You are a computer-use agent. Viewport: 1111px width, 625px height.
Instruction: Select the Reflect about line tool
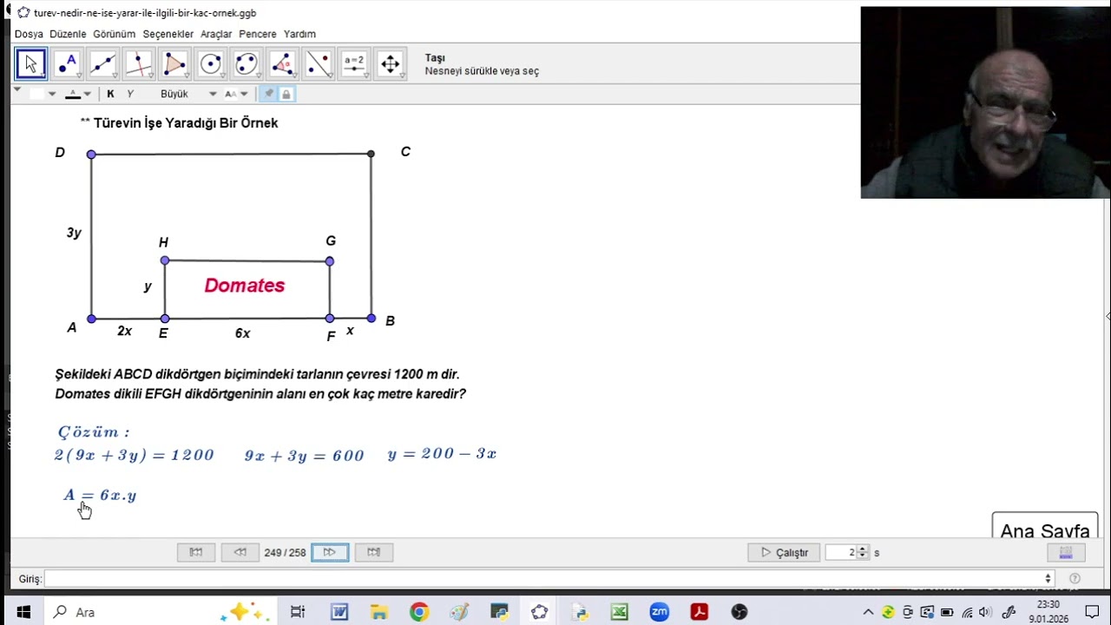pos(319,64)
